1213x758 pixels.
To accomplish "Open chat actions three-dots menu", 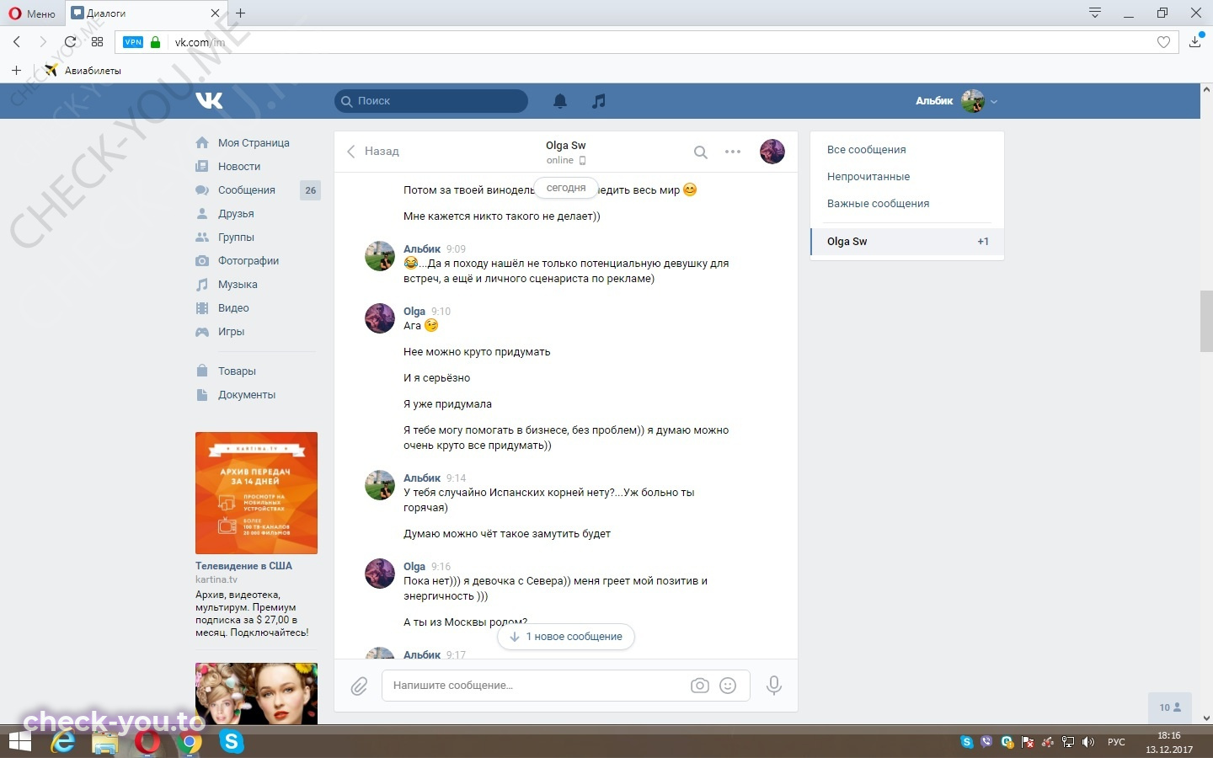I will [733, 152].
